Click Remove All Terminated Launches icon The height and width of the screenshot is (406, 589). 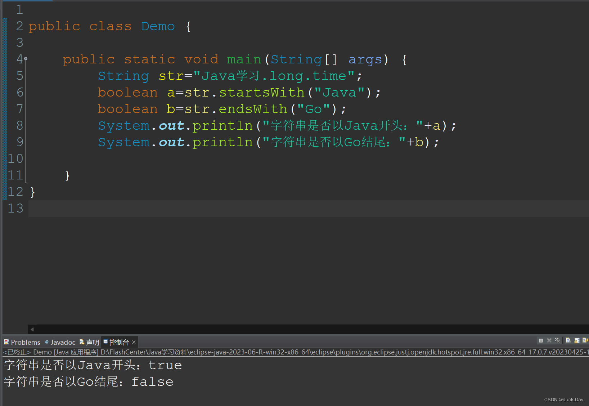557,340
